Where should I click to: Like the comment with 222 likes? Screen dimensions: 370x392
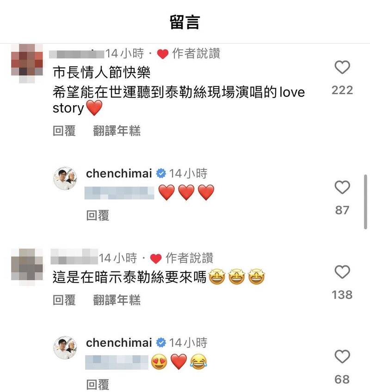[x=342, y=67]
